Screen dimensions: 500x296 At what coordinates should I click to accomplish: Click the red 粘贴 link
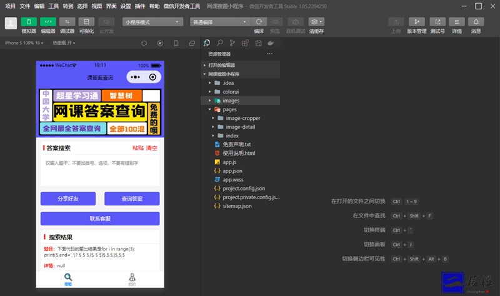(x=137, y=148)
